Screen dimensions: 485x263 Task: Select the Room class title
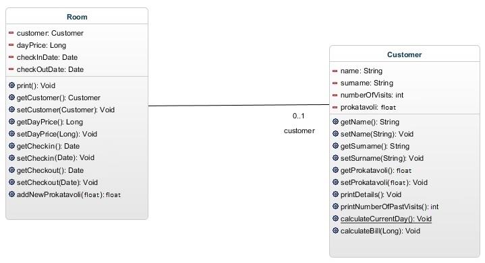pyautogui.click(x=77, y=17)
